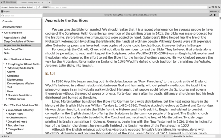Click the [p. 10] page link
The image size is (221, 138).
click(50, 73)
